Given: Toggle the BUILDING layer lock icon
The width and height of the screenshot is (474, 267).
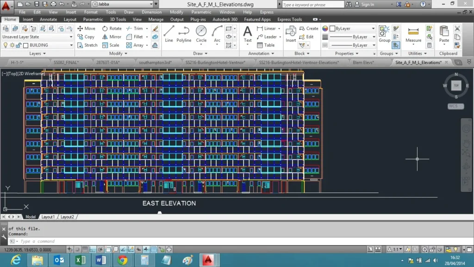Looking at the screenshot, I should tap(19, 45).
